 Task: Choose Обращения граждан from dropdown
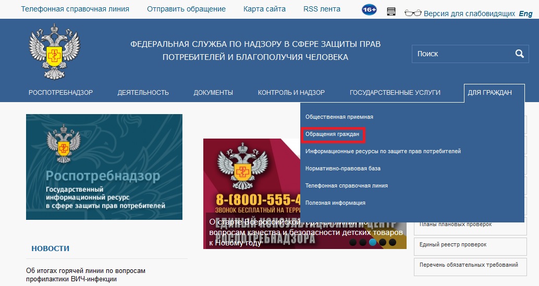tap(333, 134)
